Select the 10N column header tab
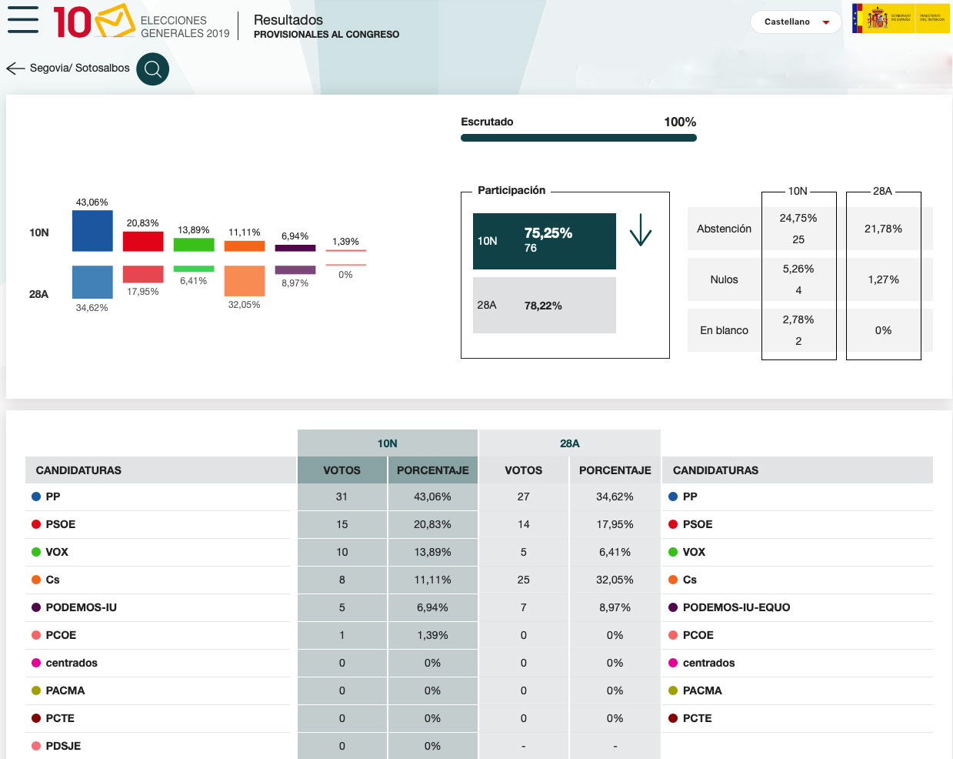 point(388,443)
